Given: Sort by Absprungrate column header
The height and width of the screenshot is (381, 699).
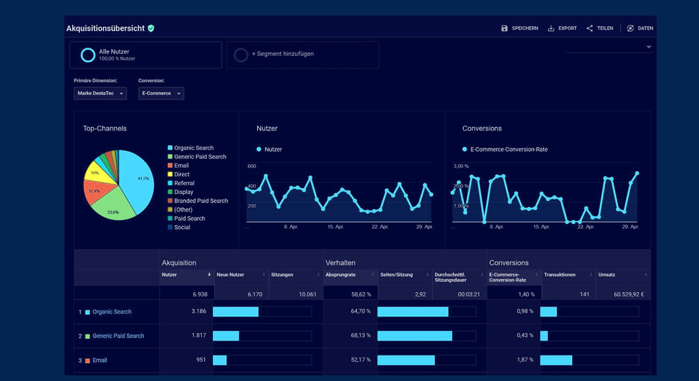Looking at the screenshot, I should (340, 275).
